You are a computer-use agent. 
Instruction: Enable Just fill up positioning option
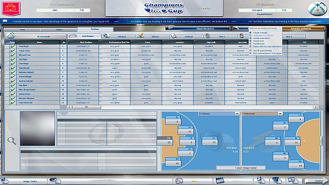click(251, 51)
